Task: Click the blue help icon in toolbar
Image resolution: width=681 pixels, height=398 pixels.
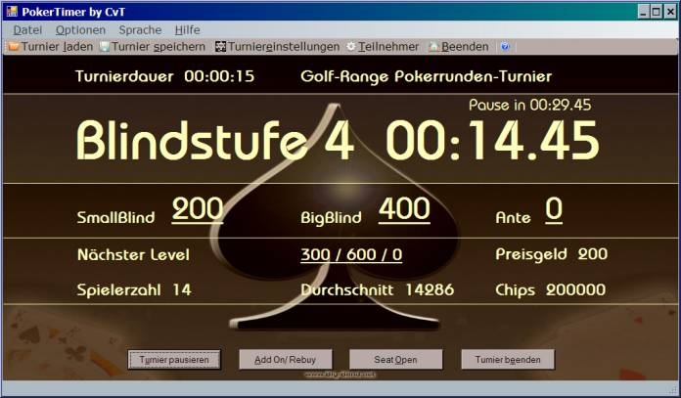Action: [505, 46]
